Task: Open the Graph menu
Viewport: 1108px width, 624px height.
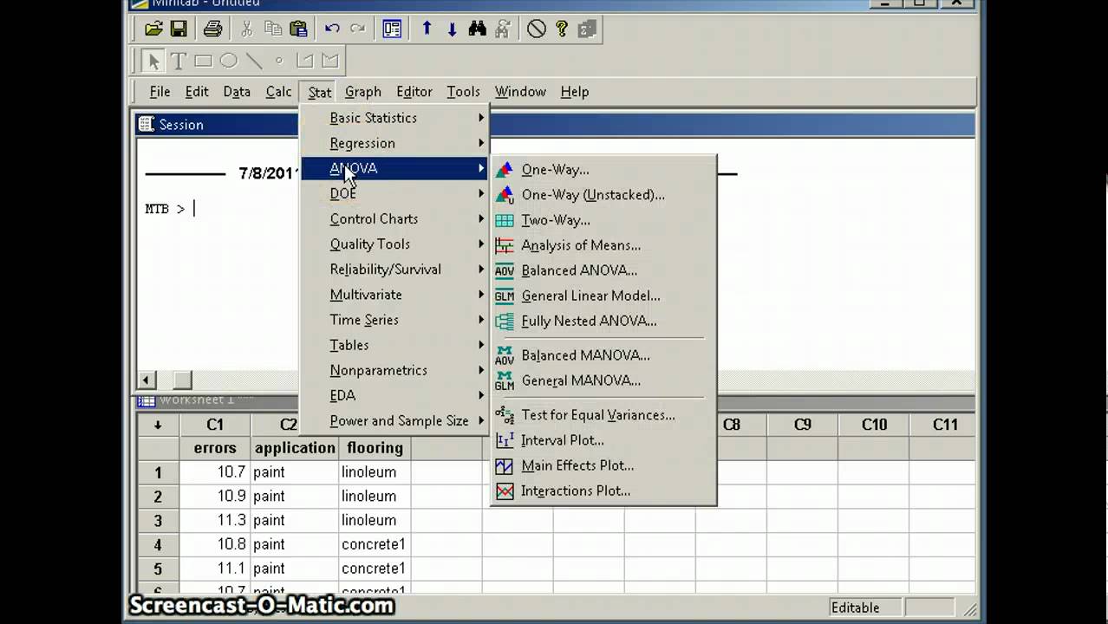Action: click(x=362, y=92)
